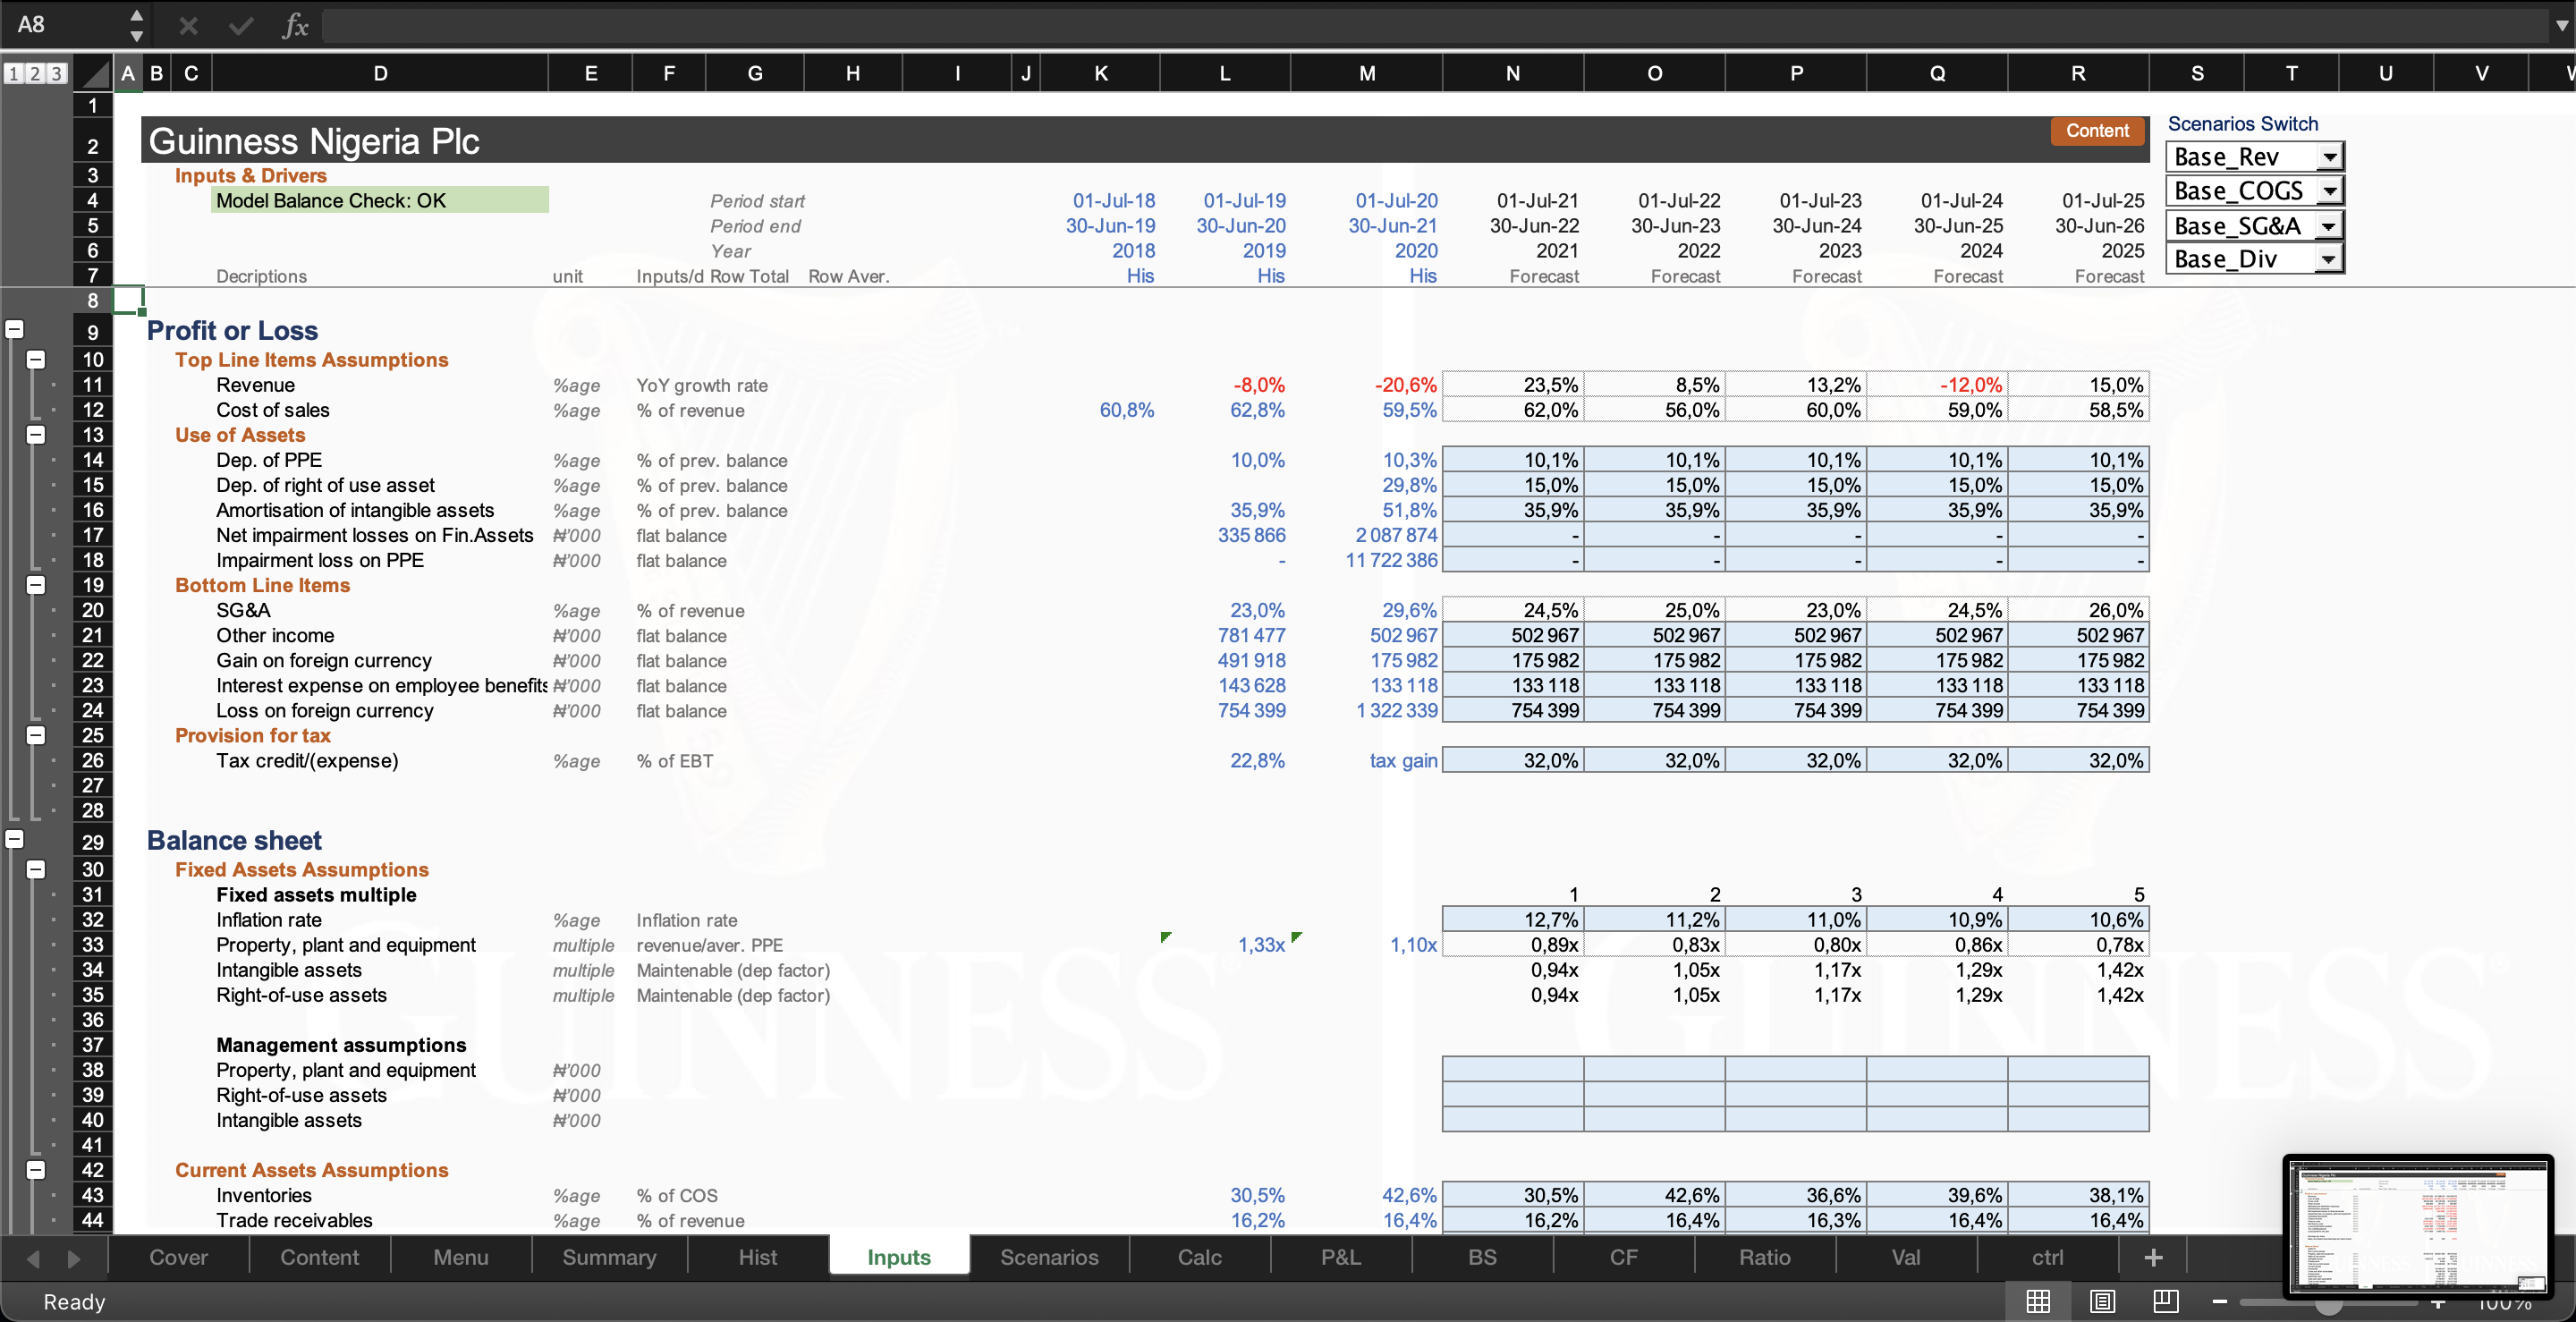Click the confirm checkmark in formula bar
Screen dimensions: 2576x1322
click(241, 25)
